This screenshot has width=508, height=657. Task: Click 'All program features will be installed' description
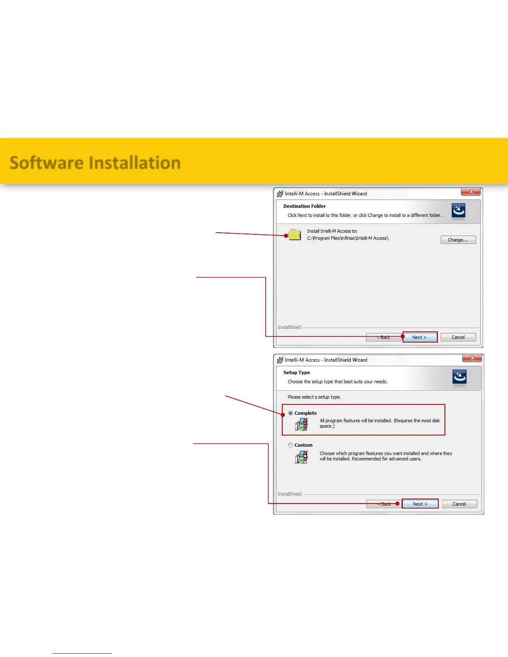point(380,423)
